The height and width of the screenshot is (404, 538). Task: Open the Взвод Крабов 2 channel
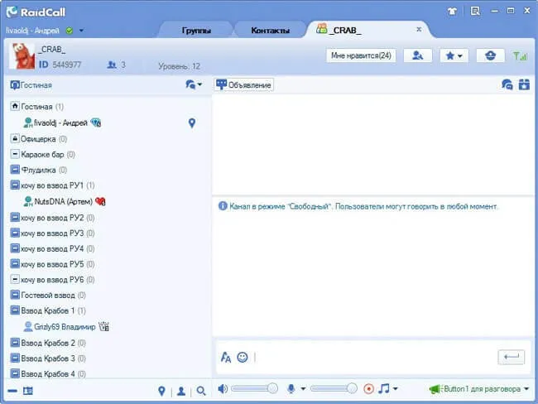(x=48, y=343)
